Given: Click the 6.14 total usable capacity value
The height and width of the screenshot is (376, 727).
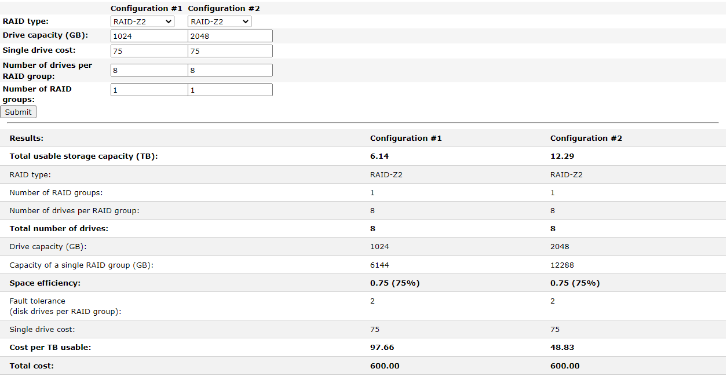Looking at the screenshot, I should 379,156.
